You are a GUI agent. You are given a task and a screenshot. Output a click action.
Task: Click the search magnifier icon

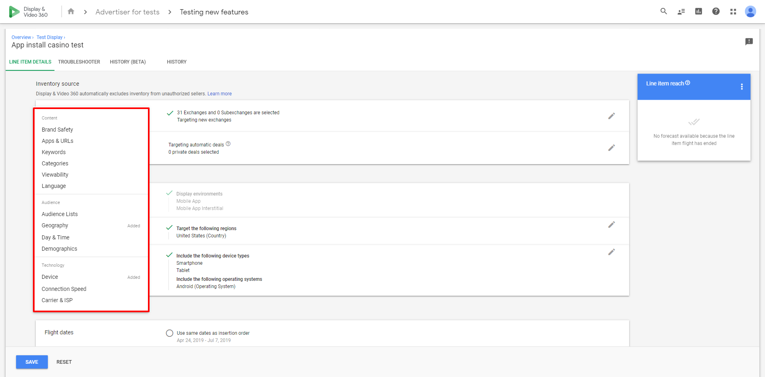tap(663, 11)
